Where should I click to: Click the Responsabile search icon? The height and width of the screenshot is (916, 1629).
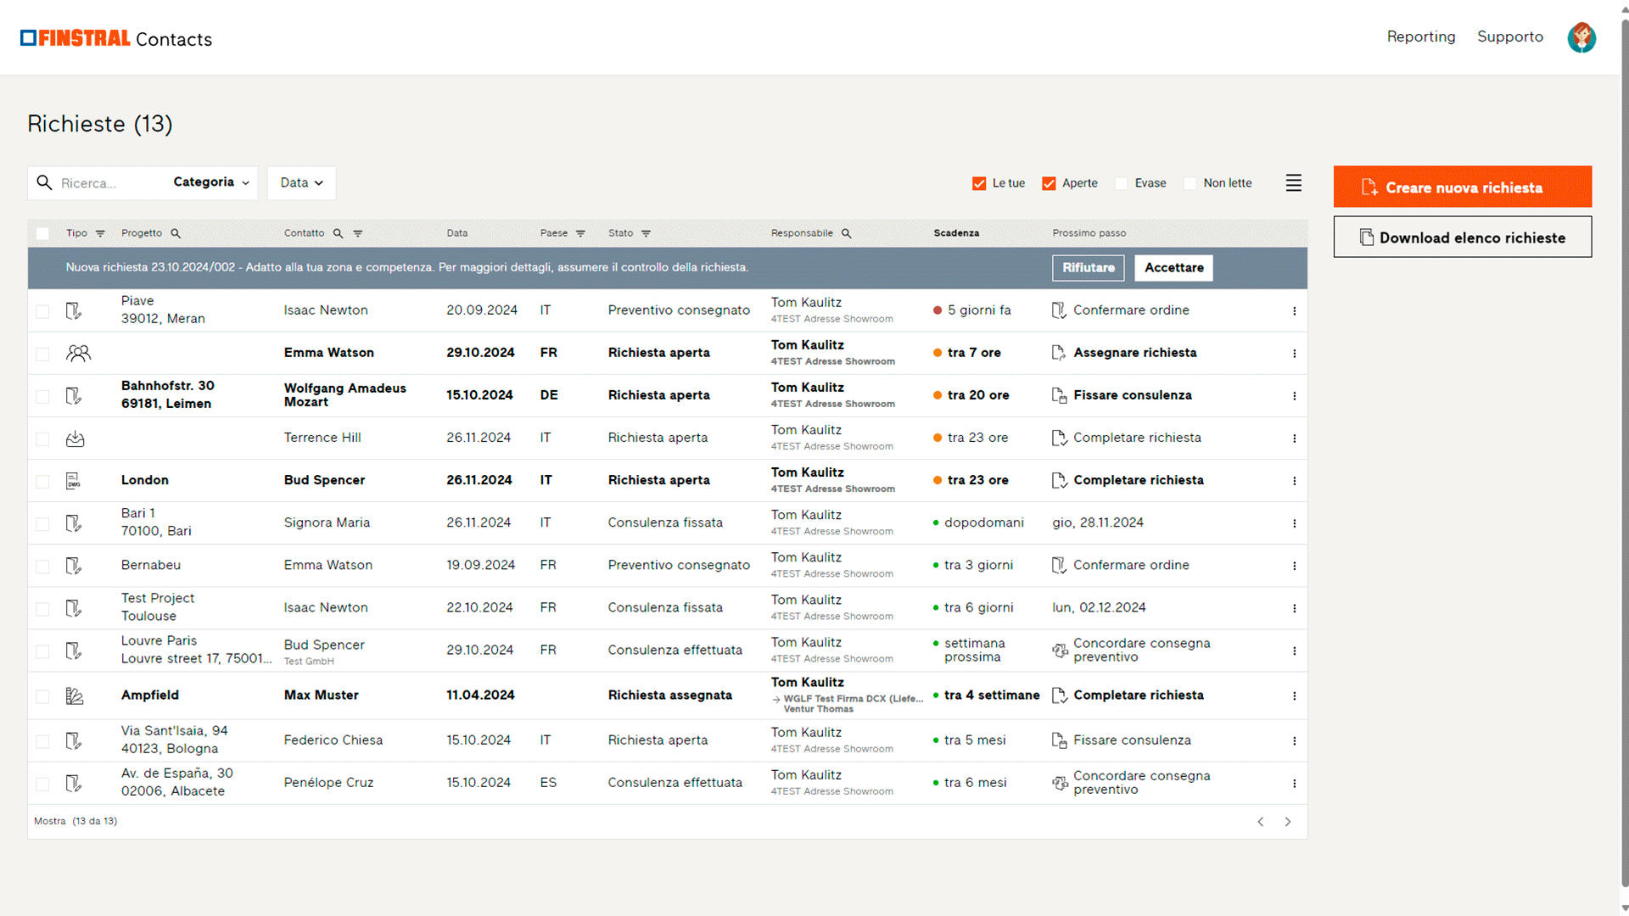(846, 233)
